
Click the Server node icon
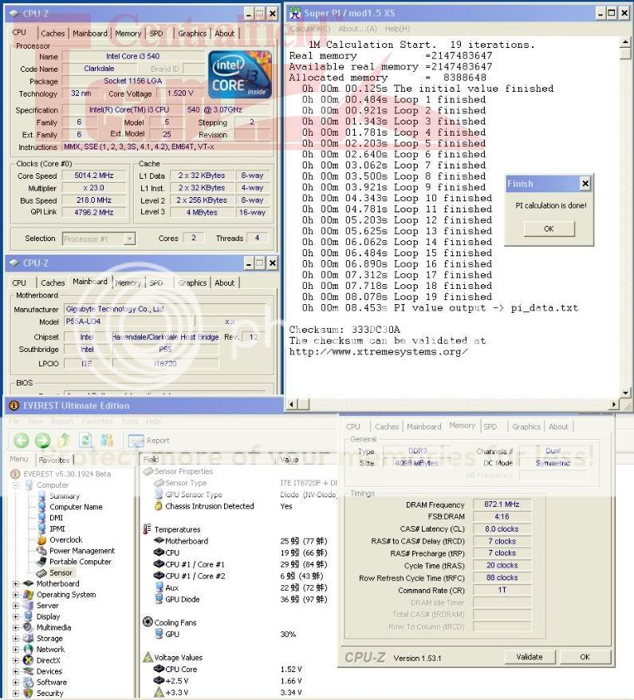point(29,605)
